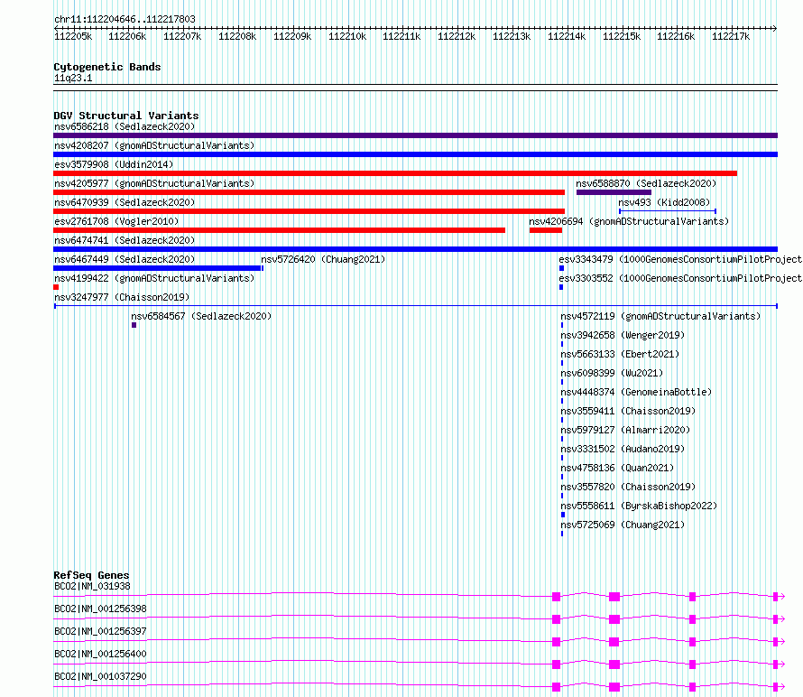Select the blue nsv6467449 variant bar
This screenshot has width=803, height=697.
[x=157, y=268]
